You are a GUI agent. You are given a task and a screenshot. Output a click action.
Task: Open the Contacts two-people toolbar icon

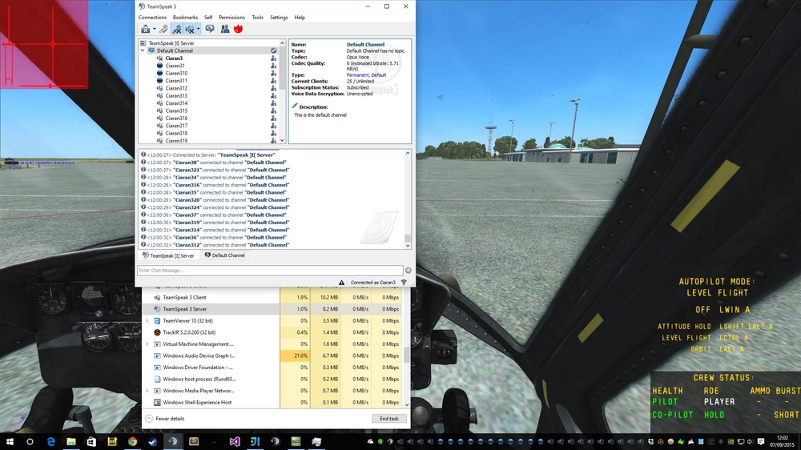pyautogui.click(x=225, y=29)
